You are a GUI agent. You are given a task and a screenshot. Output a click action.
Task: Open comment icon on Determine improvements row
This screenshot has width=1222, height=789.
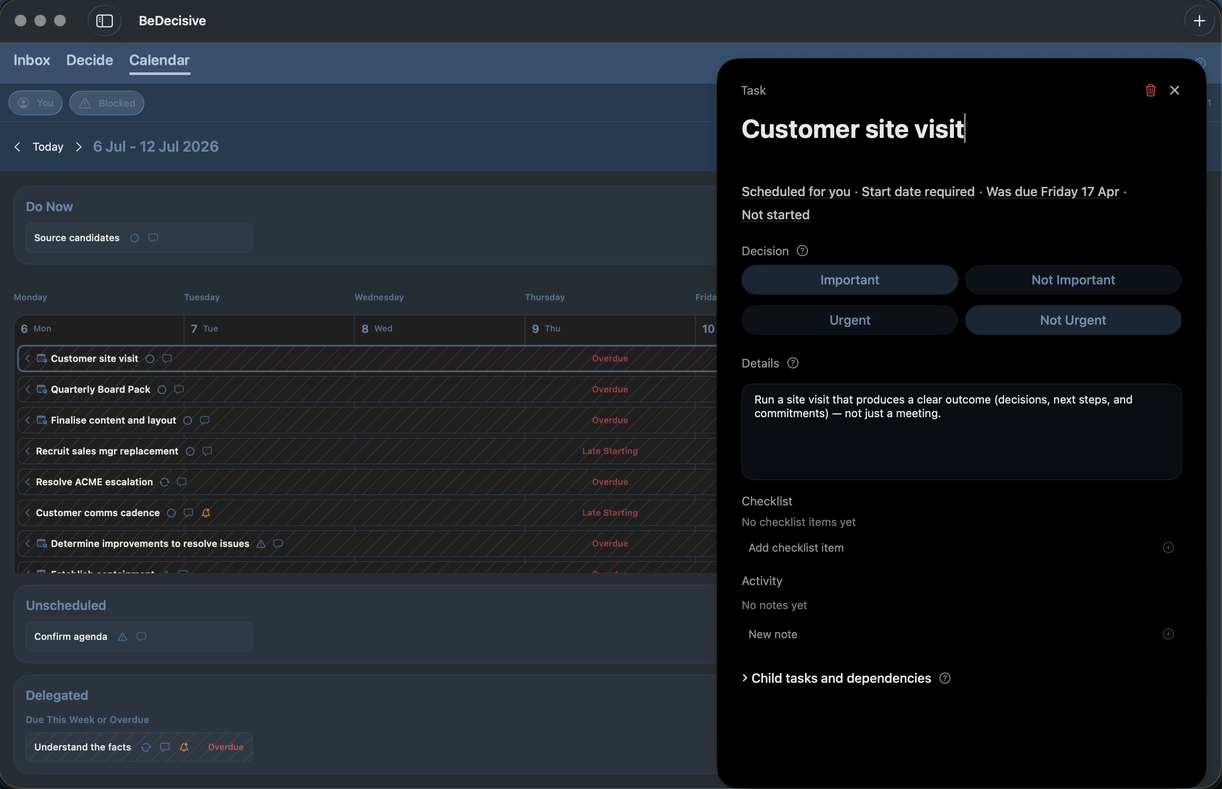point(277,544)
